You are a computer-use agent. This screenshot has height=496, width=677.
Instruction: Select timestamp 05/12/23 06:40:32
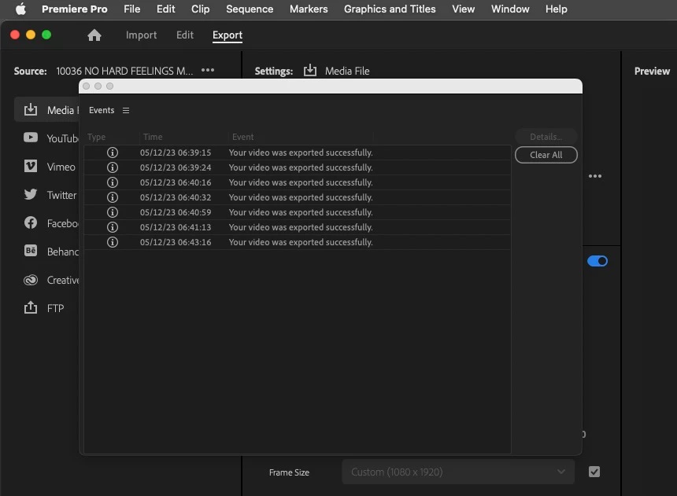coord(176,197)
